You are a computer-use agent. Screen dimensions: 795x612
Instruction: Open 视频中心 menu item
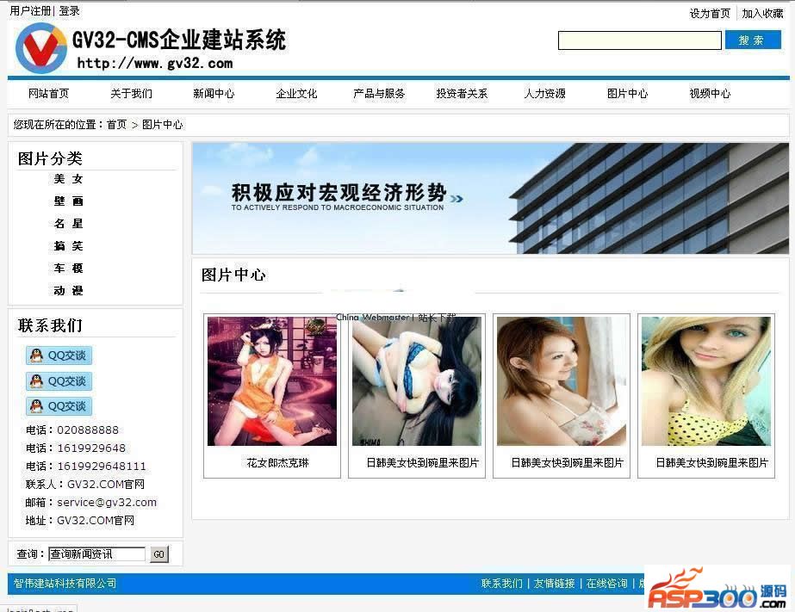(710, 94)
